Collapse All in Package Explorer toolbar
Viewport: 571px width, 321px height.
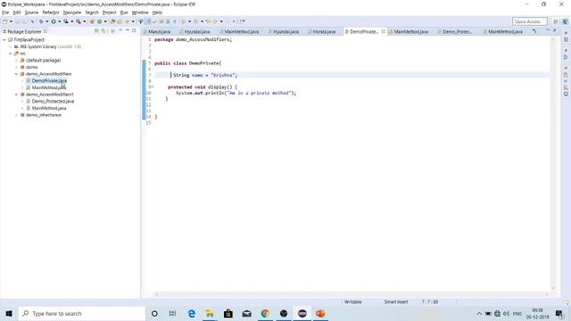point(96,31)
